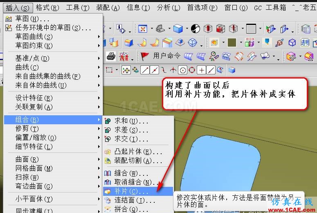Image resolution: width=317 pixels, height=213 pixels.
Task: Toggle Midpoint snapping
Action: click(x=155, y=70)
